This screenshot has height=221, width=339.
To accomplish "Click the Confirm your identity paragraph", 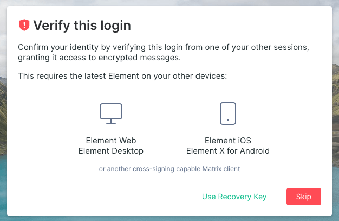I will coord(164,52).
